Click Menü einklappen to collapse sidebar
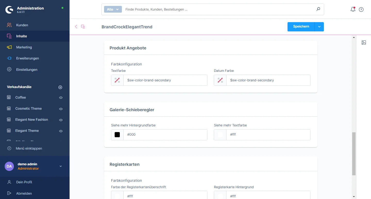This screenshot has width=371, height=199. coord(29,148)
